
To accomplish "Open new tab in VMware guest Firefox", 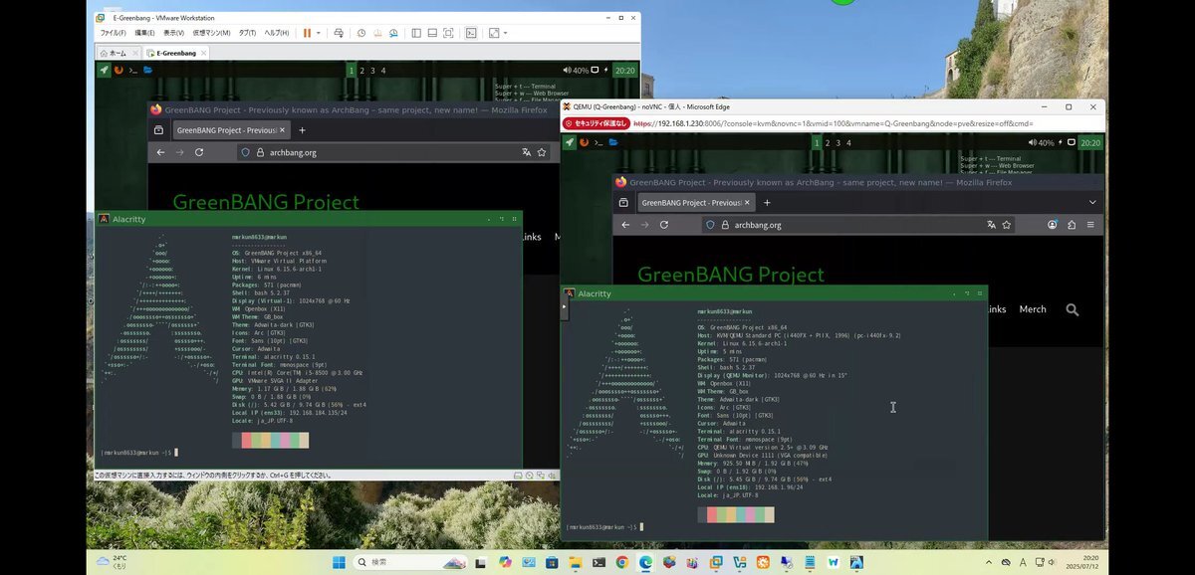I will point(303,130).
